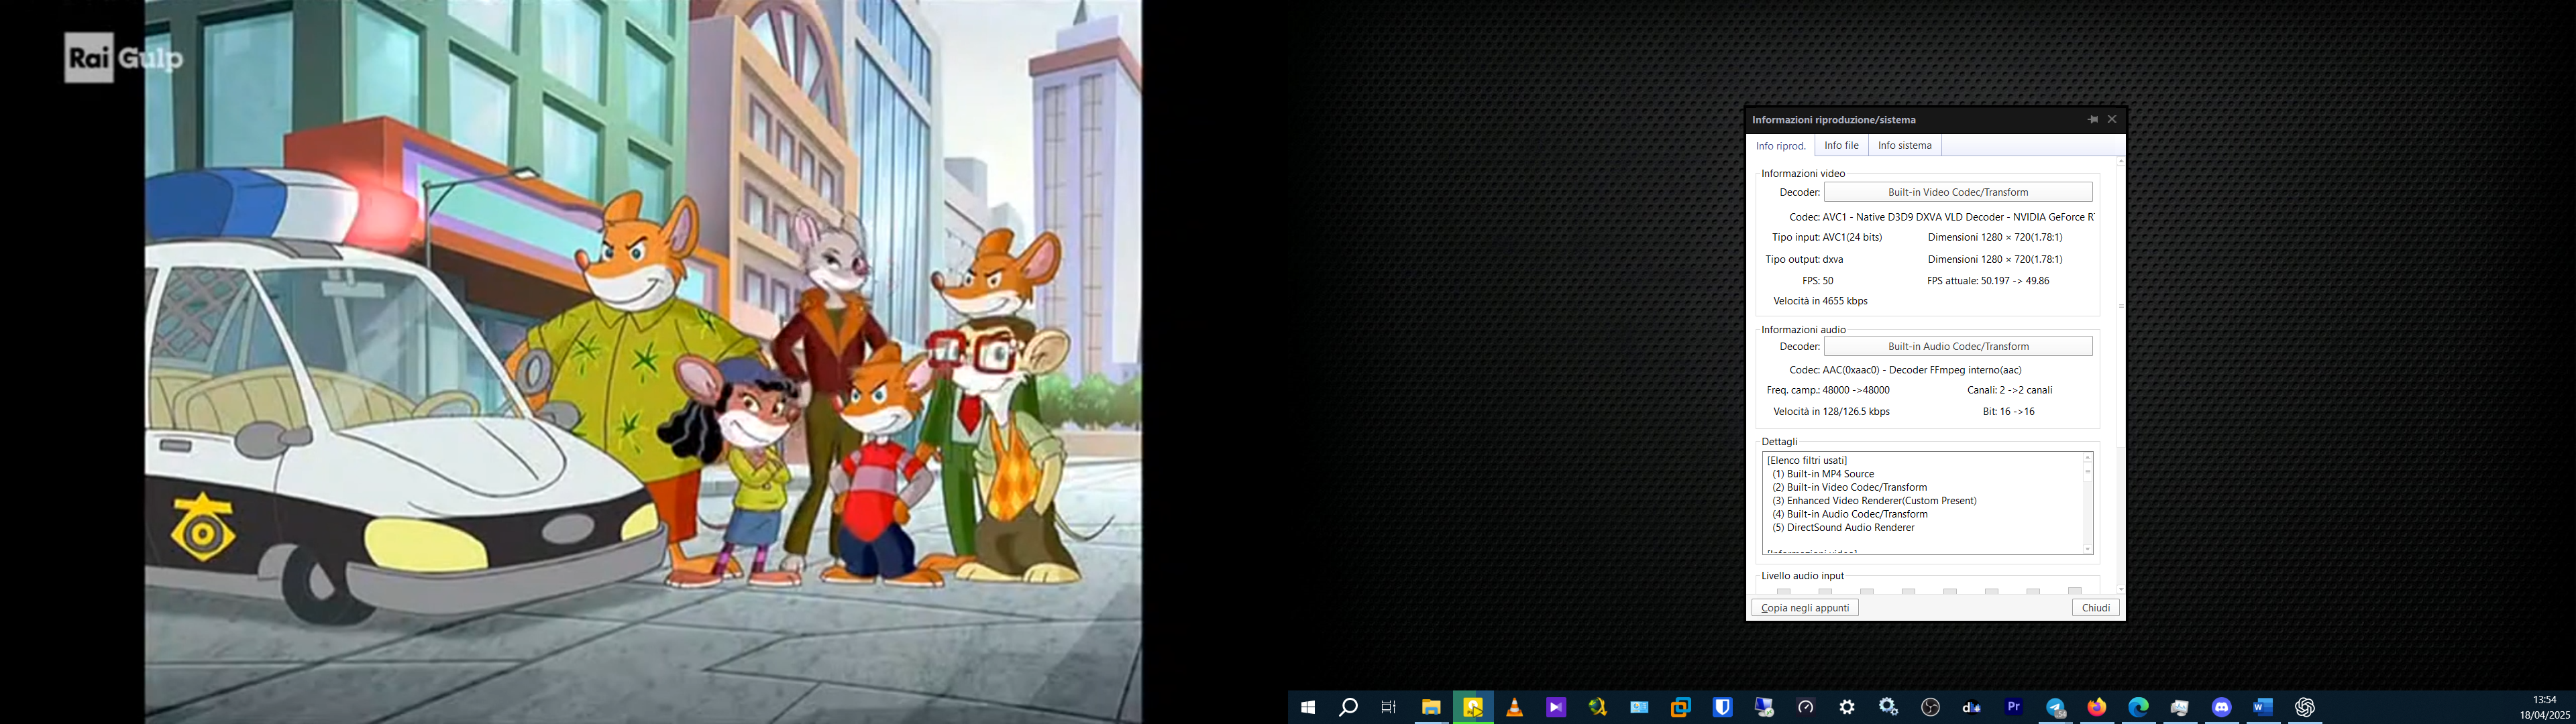Click the playing cartoon video area

[643, 362]
